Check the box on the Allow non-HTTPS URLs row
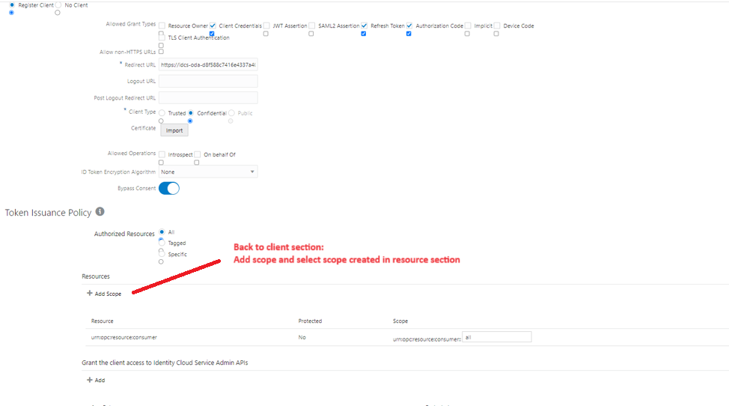This screenshot has height=406, width=729. click(x=162, y=52)
